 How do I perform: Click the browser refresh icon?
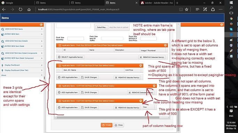point(21,9)
